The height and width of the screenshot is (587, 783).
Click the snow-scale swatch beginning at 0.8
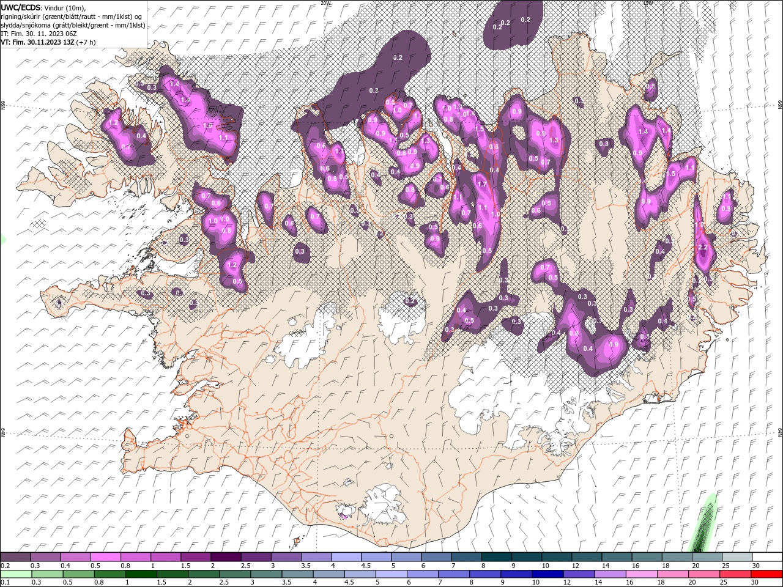136,557
